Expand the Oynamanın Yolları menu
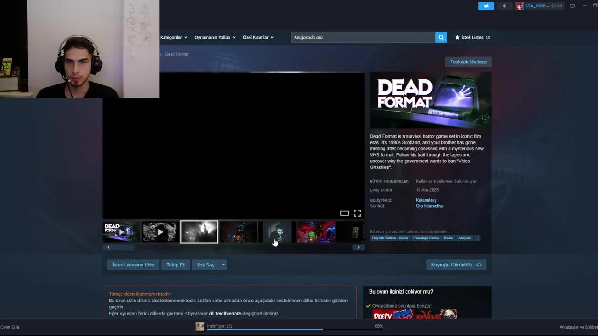Screen dimensions: 598x336 (x=215, y=37)
